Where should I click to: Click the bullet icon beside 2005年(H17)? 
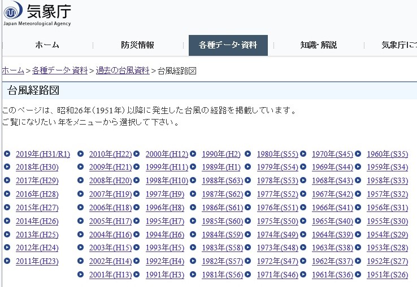tap(81, 221)
